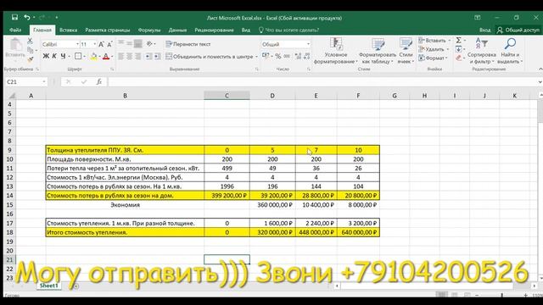The image size is (543, 305).
Task: Center the cell text horizontally
Action: point(129,56)
